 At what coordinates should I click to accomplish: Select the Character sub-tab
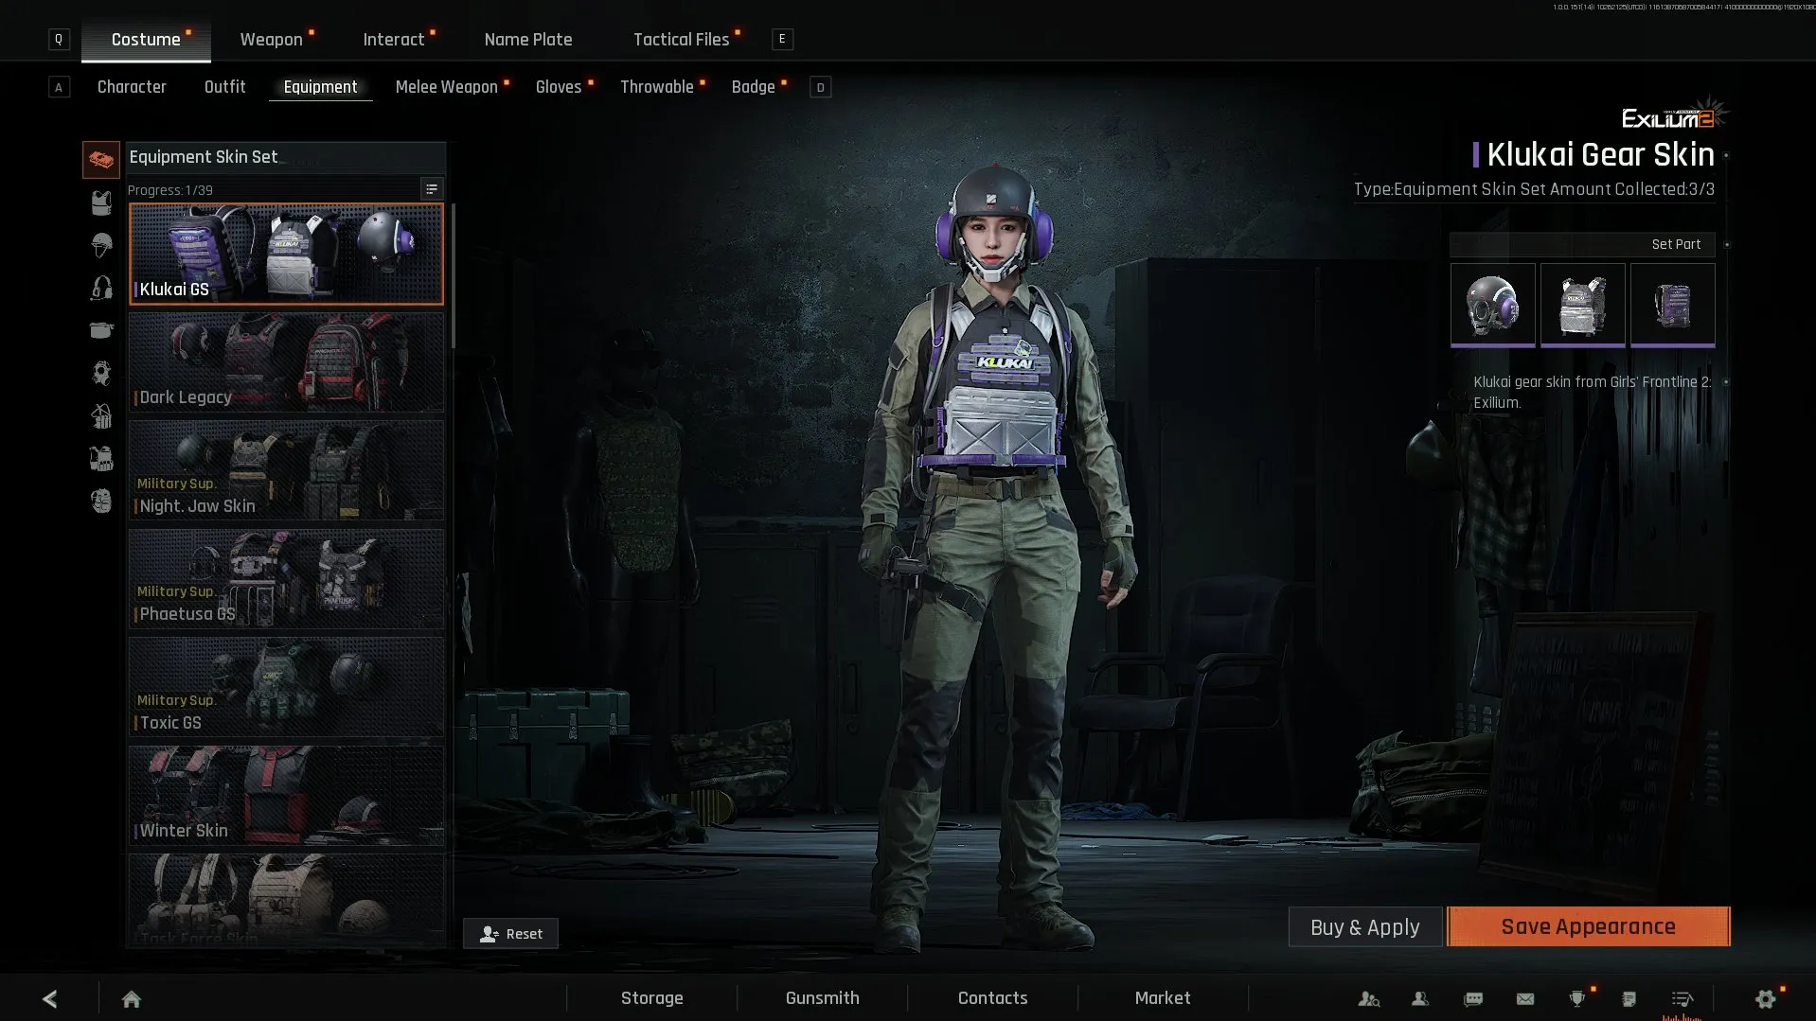[x=132, y=87]
